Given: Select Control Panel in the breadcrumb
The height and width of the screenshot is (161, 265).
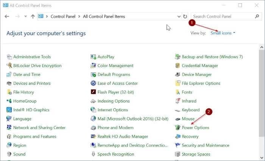Looking at the screenshot, I should tap(63, 17).
